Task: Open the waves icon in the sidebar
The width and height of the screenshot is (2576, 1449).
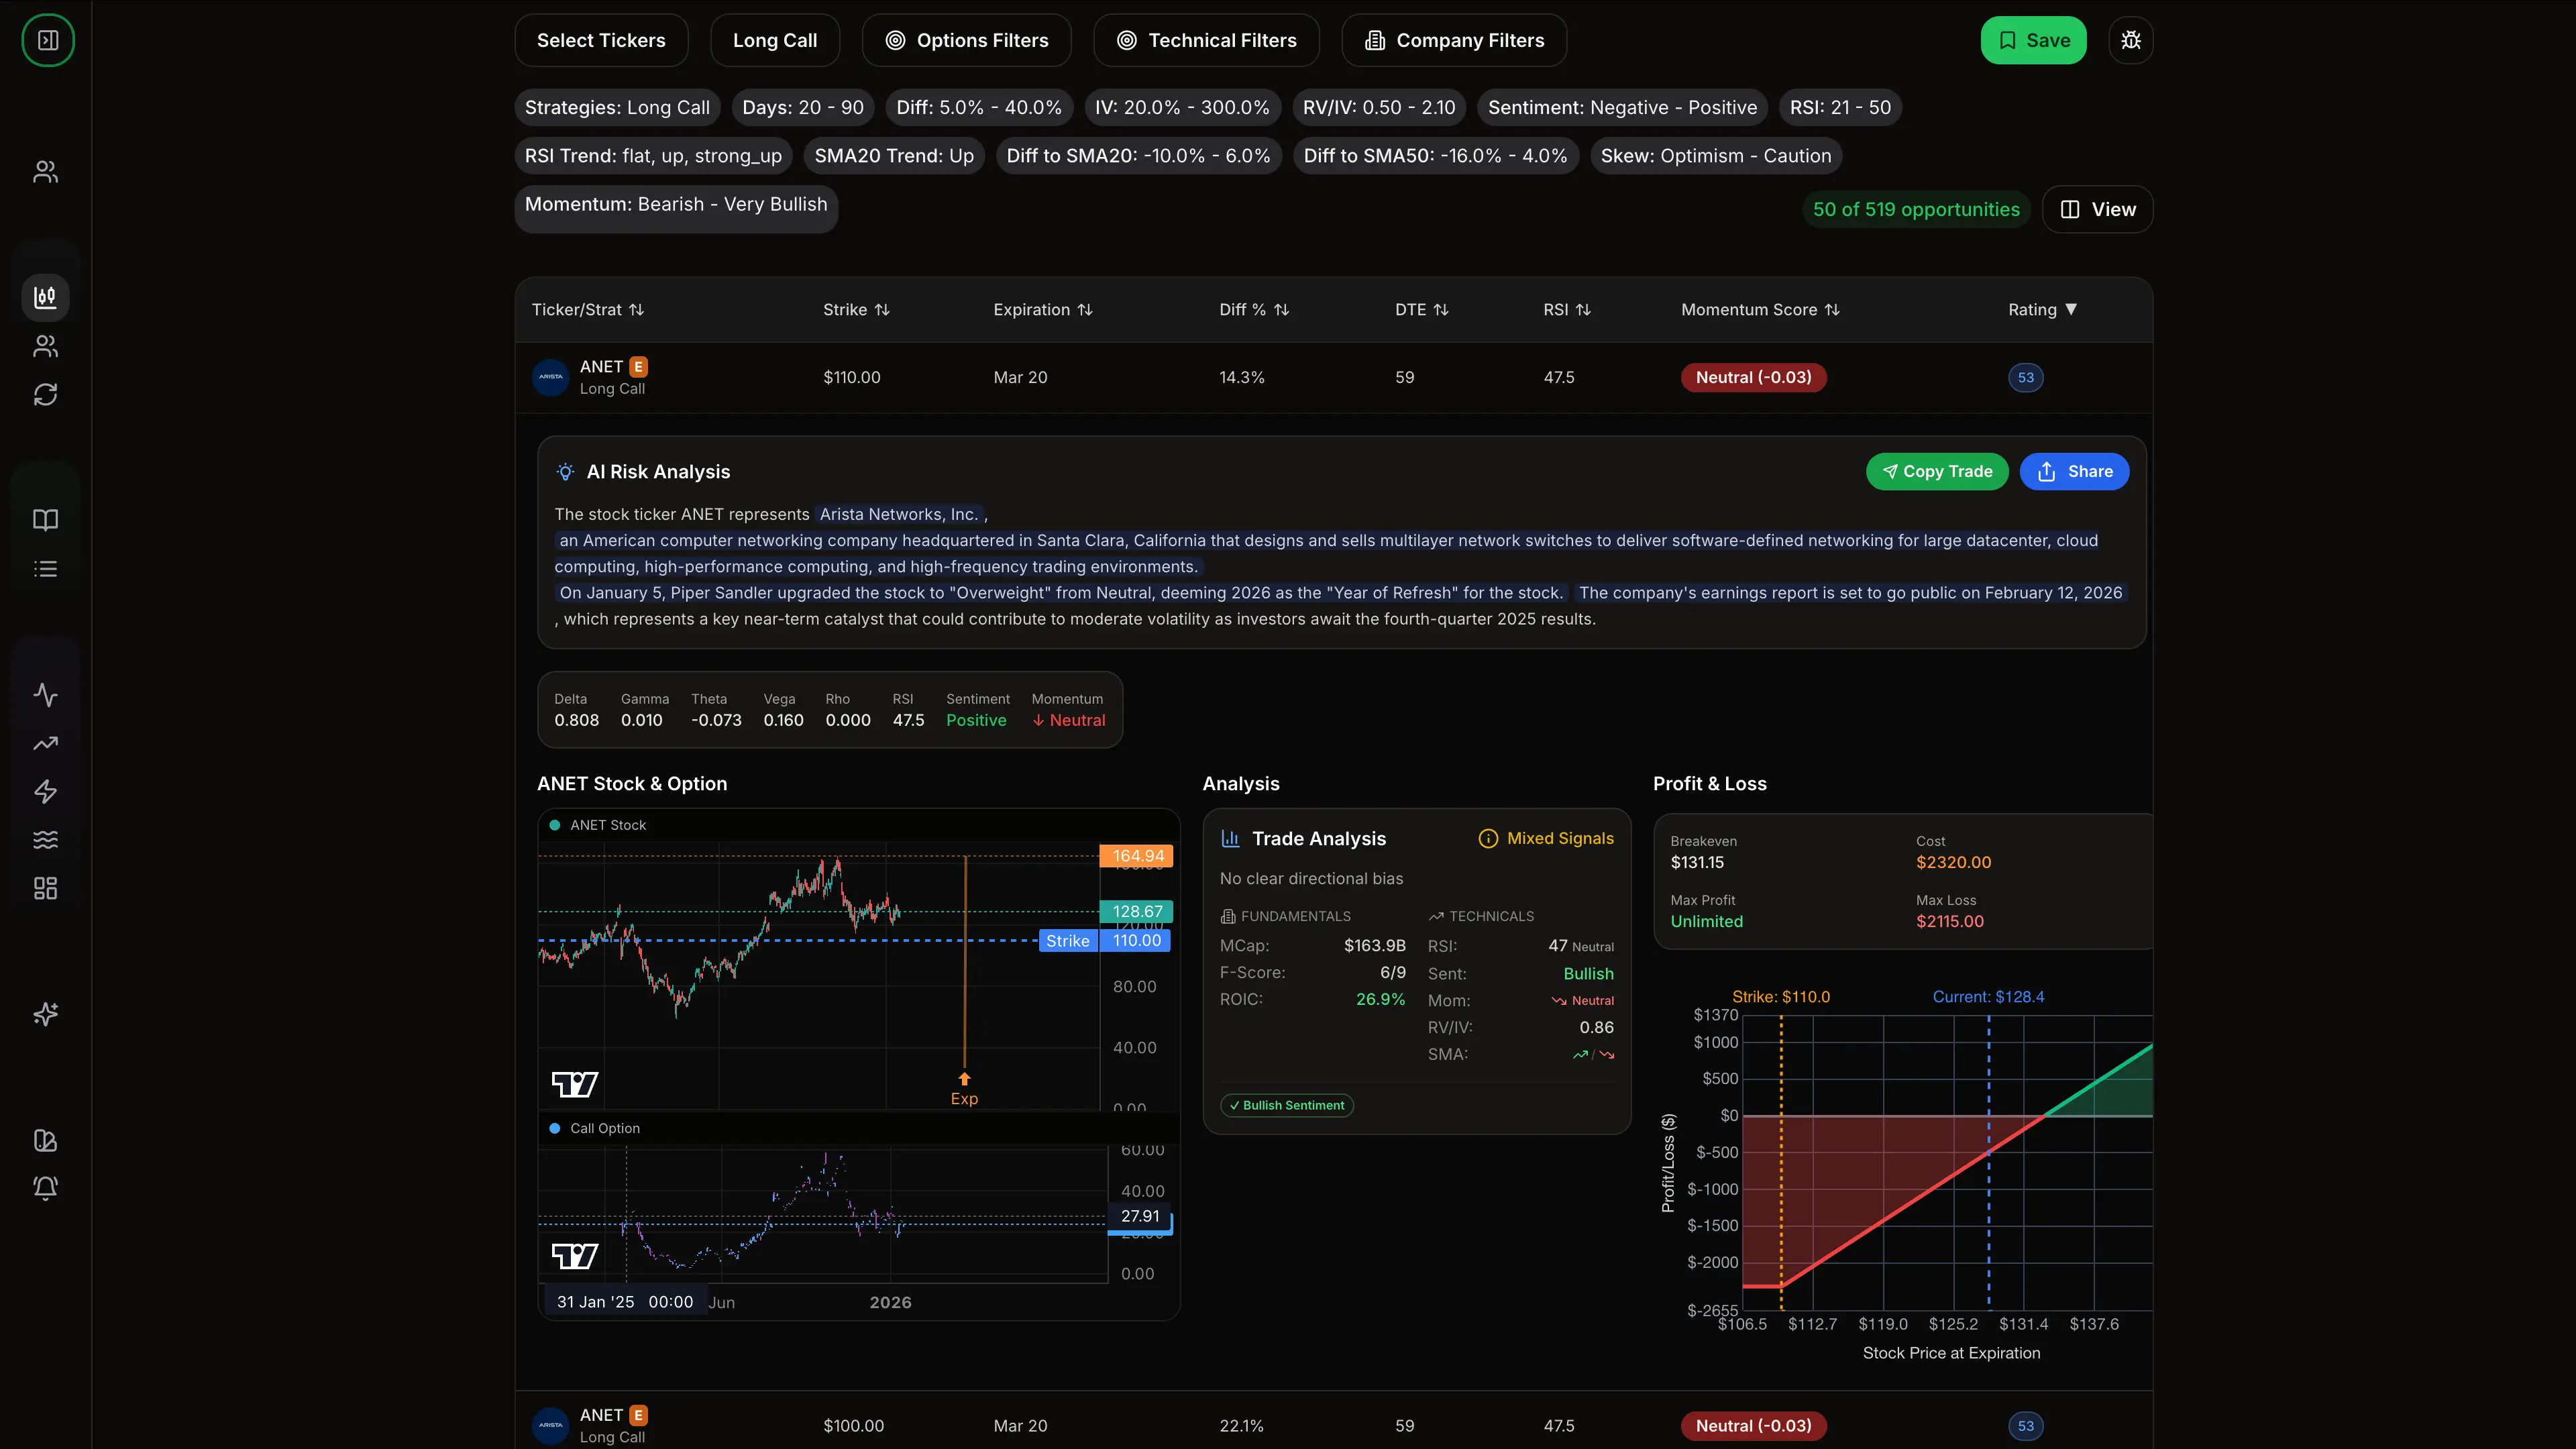Action: 46,840
